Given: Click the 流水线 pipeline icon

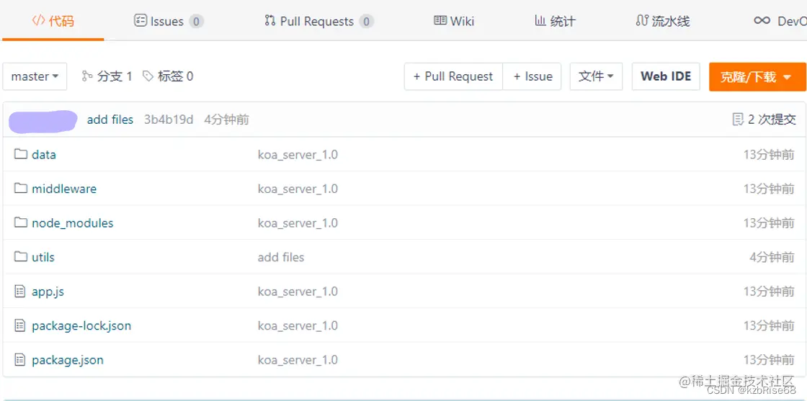Looking at the screenshot, I should coord(641,21).
